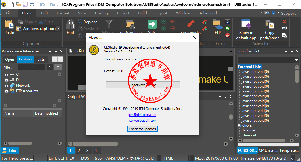Close the About dialog
The width and height of the screenshot is (301, 162).
(x=194, y=37)
